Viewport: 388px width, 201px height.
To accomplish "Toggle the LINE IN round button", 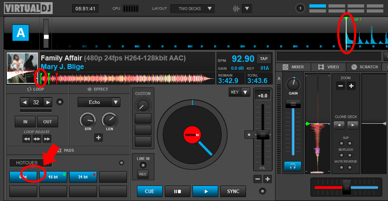I will [143, 165].
